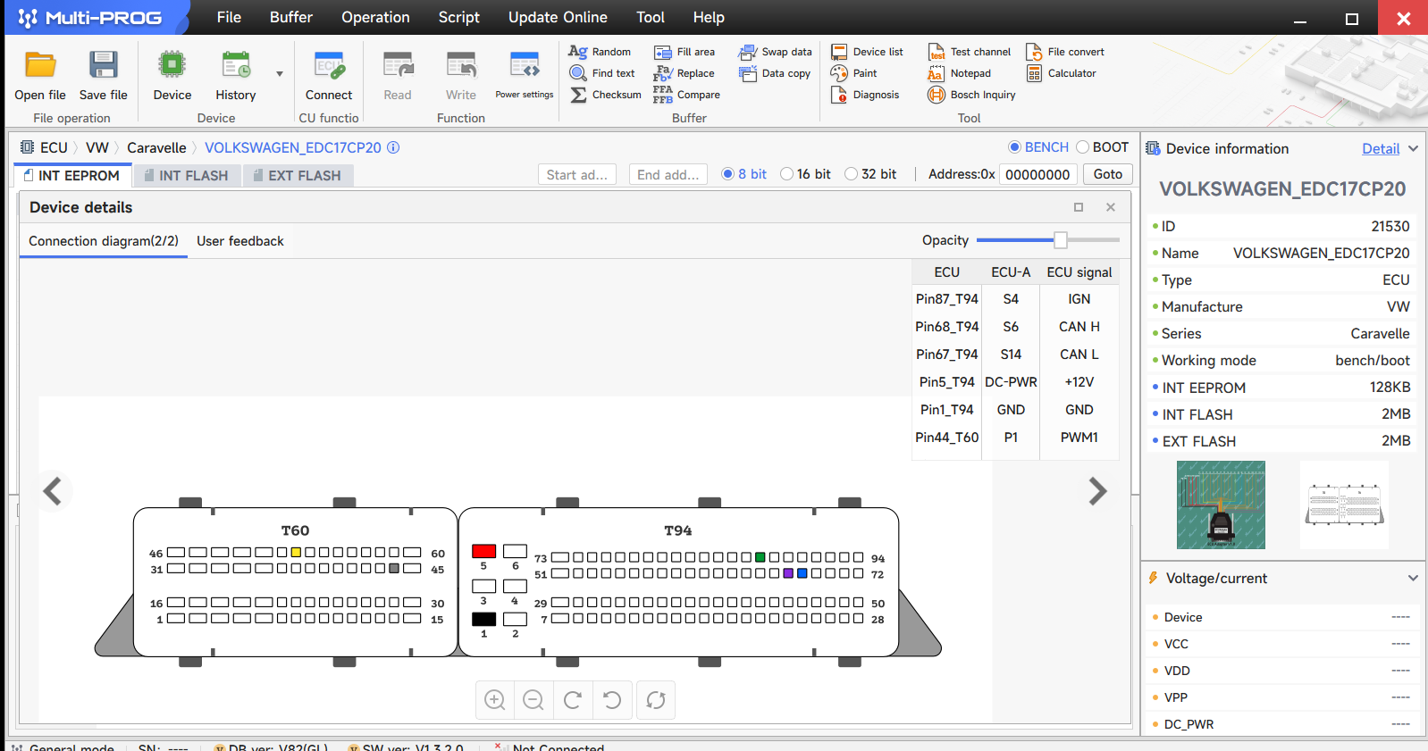Open the Script menu
This screenshot has height=751, width=1428.
[x=458, y=17]
